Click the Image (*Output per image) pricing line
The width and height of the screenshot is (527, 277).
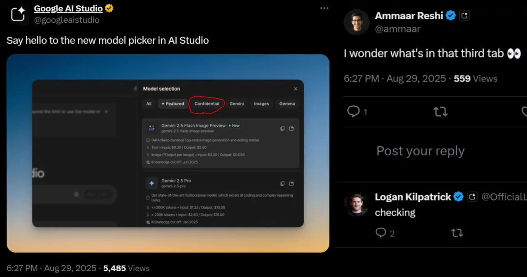coord(196,155)
